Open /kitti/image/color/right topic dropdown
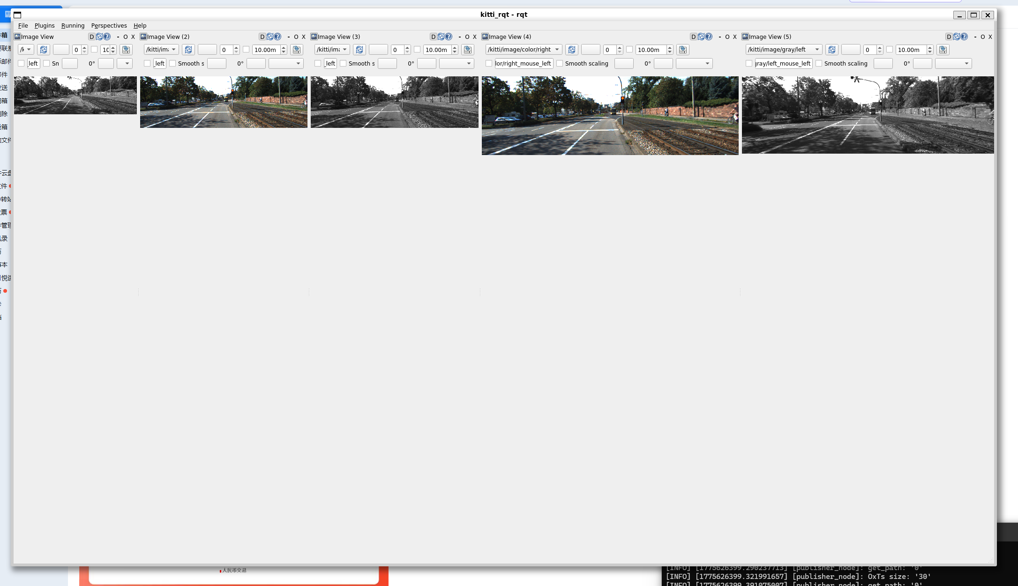The image size is (1018, 586). 524,50
